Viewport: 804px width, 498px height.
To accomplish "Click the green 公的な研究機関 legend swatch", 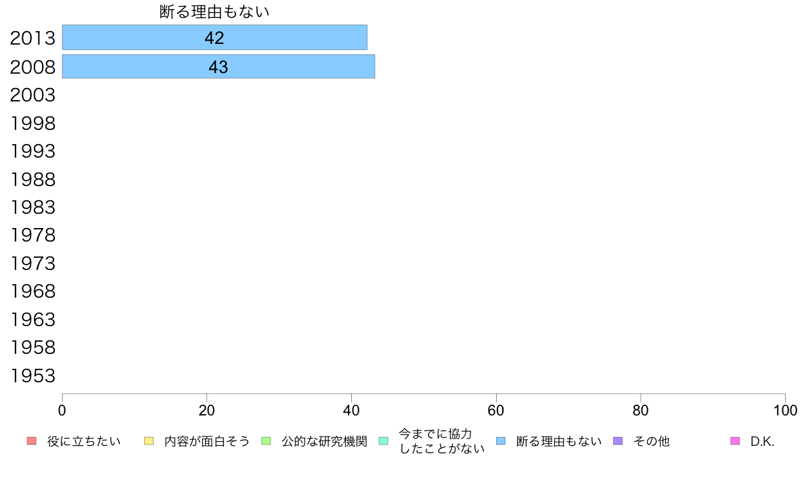I will point(266,441).
